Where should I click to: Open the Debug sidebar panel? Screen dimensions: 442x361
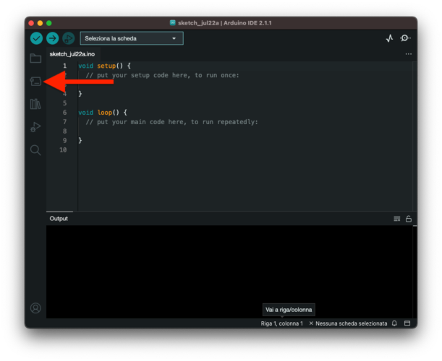35,127
